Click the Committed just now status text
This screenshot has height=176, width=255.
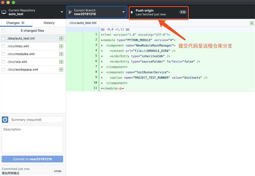(x=16, y=169)
